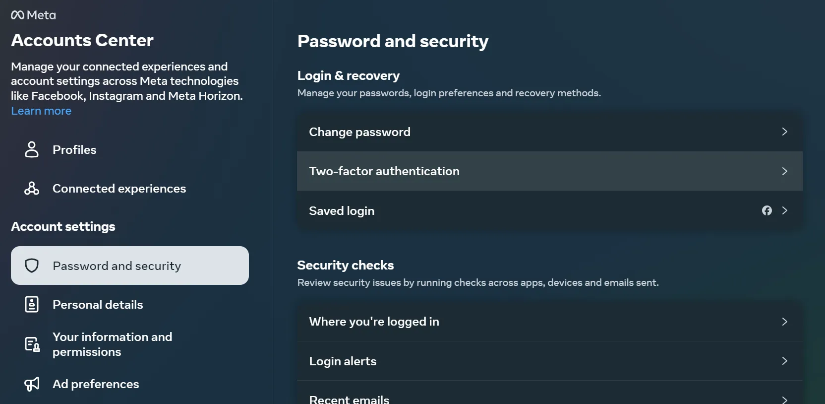
Task: Go to Personal details section
Action: (x=98, y=305)
